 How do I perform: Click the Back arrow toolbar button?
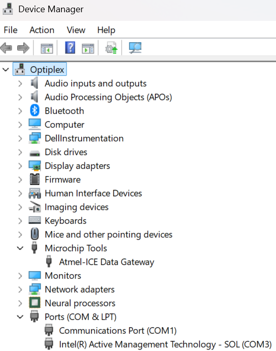(6, 48)
